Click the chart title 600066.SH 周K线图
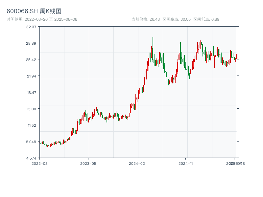This screenshot has height=197, width=263. pos(34,11)
